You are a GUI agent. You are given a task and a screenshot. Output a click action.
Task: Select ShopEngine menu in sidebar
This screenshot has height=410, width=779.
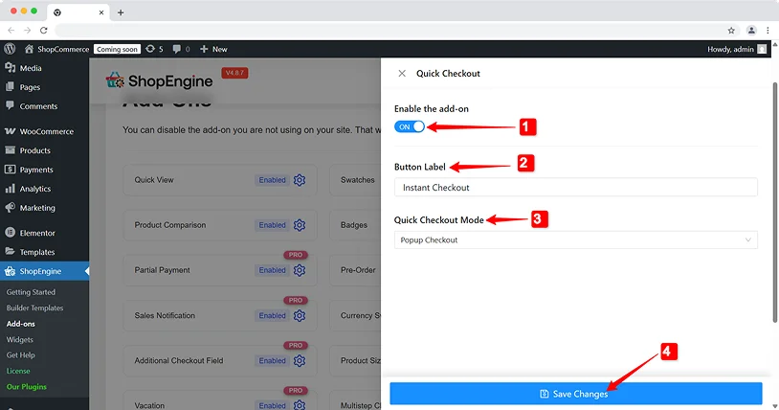point(44,271)
